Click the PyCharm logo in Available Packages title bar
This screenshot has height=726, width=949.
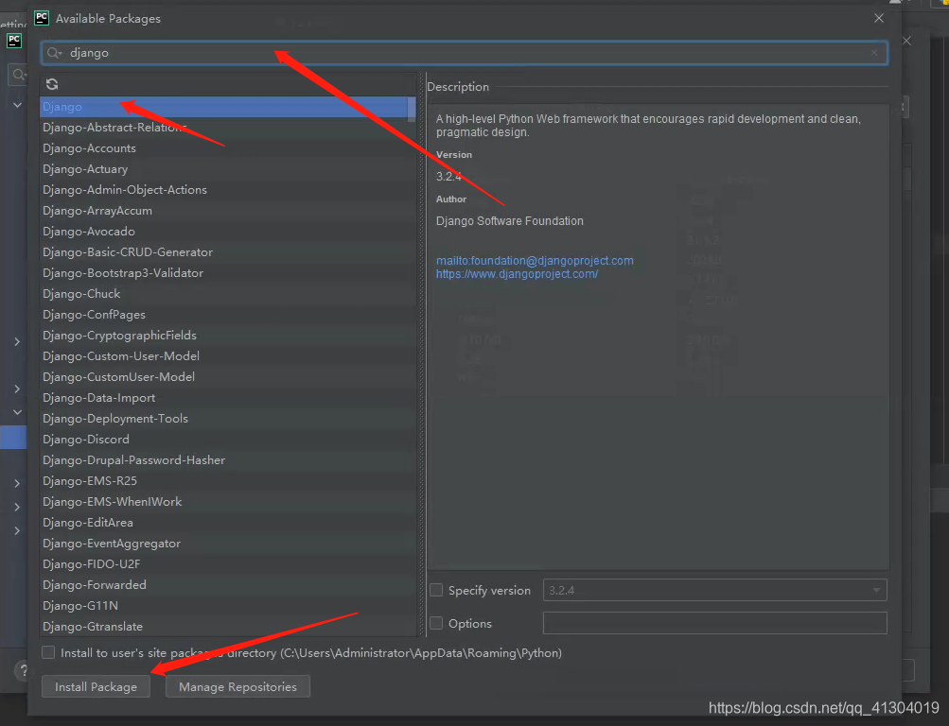pos(42,18)
